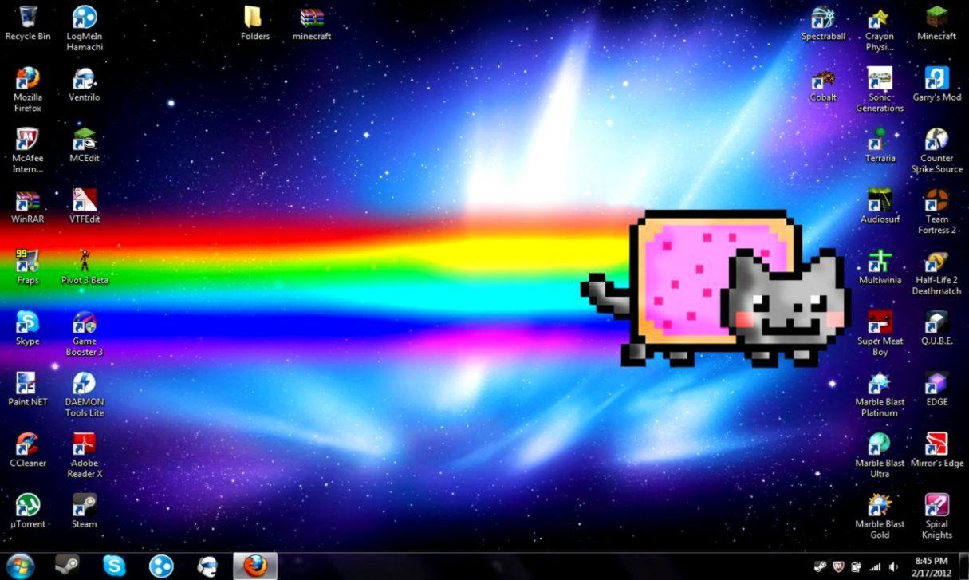Viewport: 969px width, 580px height.
Task: Click the Skype button in the taskbar
Action: [114, 566]
